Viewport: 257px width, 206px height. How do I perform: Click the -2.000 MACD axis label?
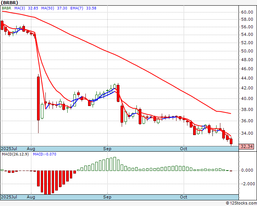pyautogui.click(x=247, y=184)
